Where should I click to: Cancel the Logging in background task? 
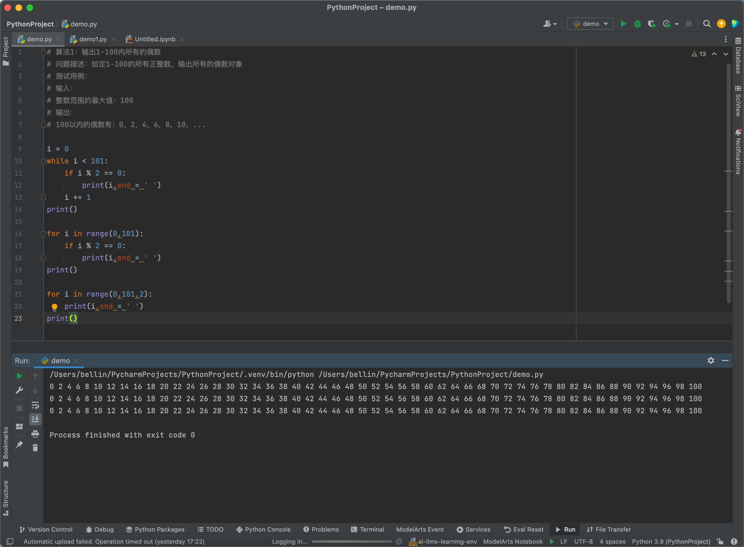click(x=399, y=542)
